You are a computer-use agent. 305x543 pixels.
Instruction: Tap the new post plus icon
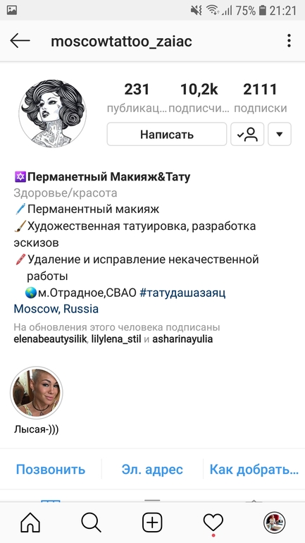tap(152, 523)
